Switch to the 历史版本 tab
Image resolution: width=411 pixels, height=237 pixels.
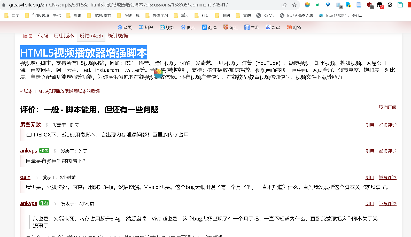(x=64, y=36)
